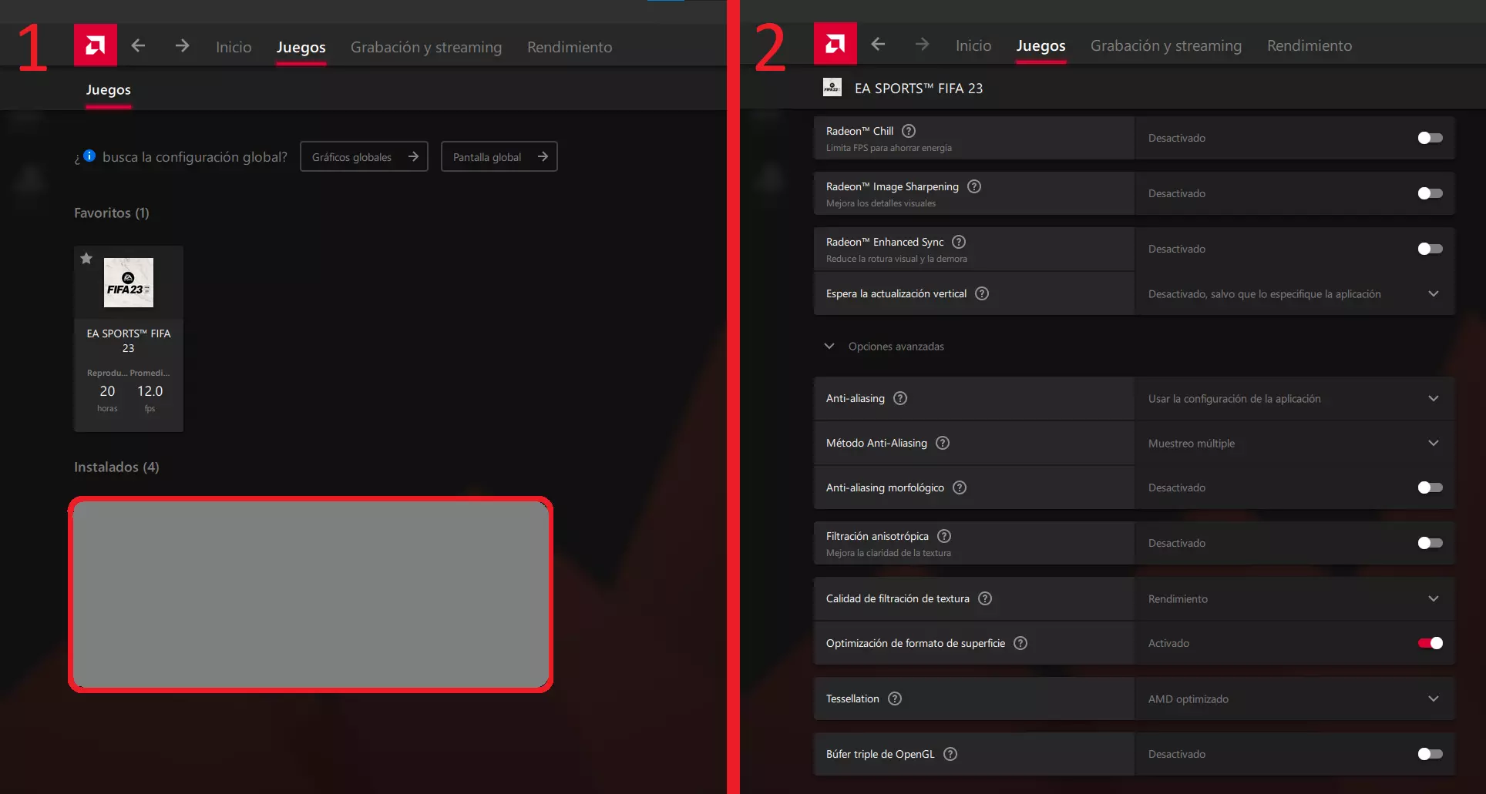Open the Inicio tab on the FIFA 23 settings screen
This screenshot has height=794, width=1486.
[x=973, y=45]
